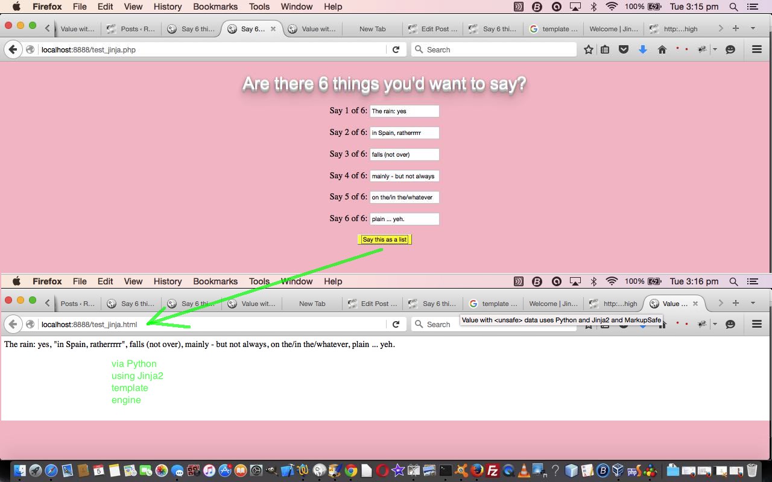Focus the Say 3 of 6 text field
772x482 pixels.
(x=405, y=154)
